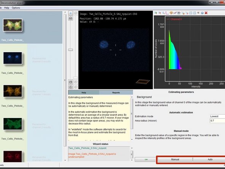This screenshot has height=169, width=225.
Task: Open the Options menu
Action: (x=16, y=8)
